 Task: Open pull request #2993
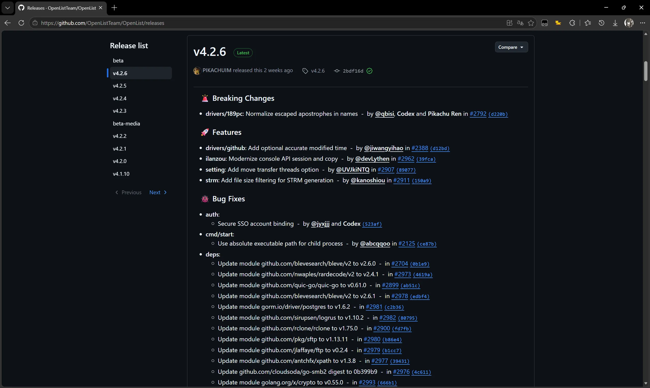point(367,382)
